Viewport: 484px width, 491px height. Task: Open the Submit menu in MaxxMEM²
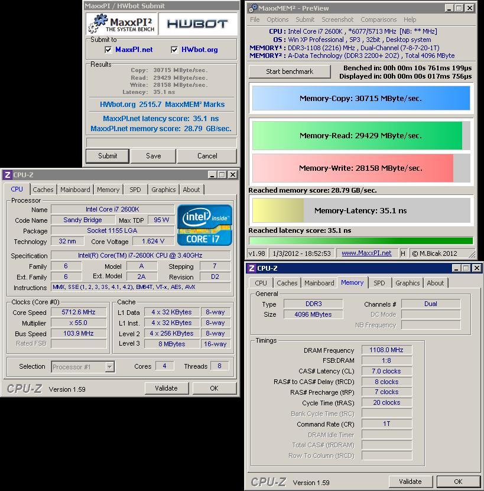click(x=305, y=19)
